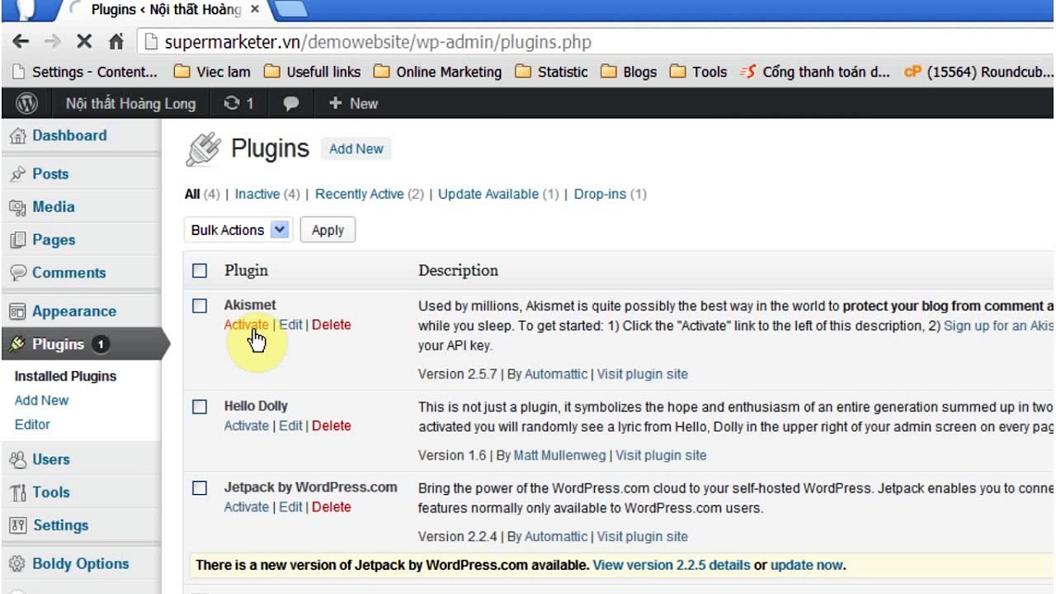The image size is (1056, 594).
Task: Open the Usefull links bookmark folder
Action: [x=312, y=72]
